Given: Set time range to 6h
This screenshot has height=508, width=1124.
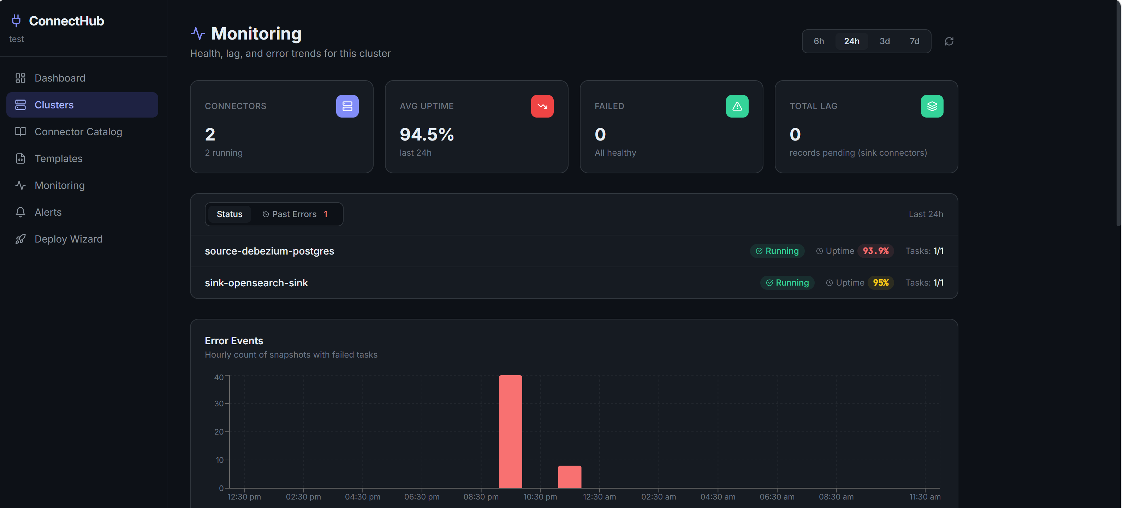Looking at the screenshot, I should pos(819,41).
